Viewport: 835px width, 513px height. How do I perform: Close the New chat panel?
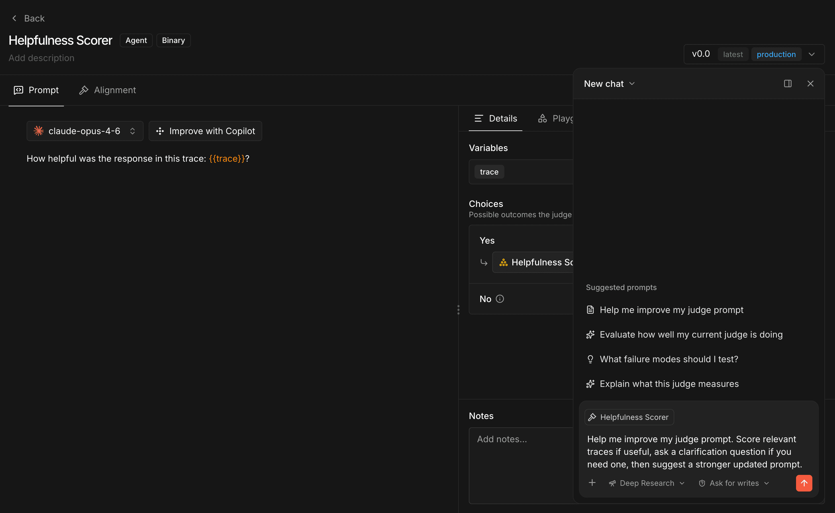(x=811, y=83)
